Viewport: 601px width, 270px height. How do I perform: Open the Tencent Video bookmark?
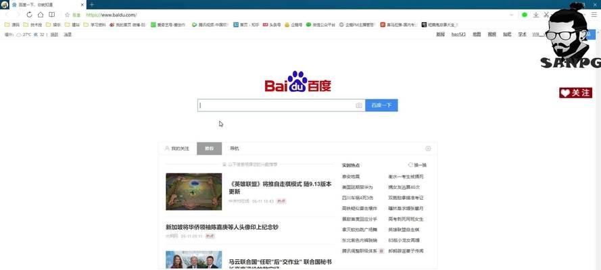(210, 25)
